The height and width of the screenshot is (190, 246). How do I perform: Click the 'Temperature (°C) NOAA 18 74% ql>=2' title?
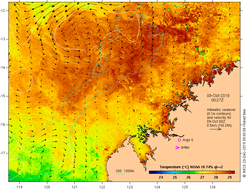coord(191,167)
